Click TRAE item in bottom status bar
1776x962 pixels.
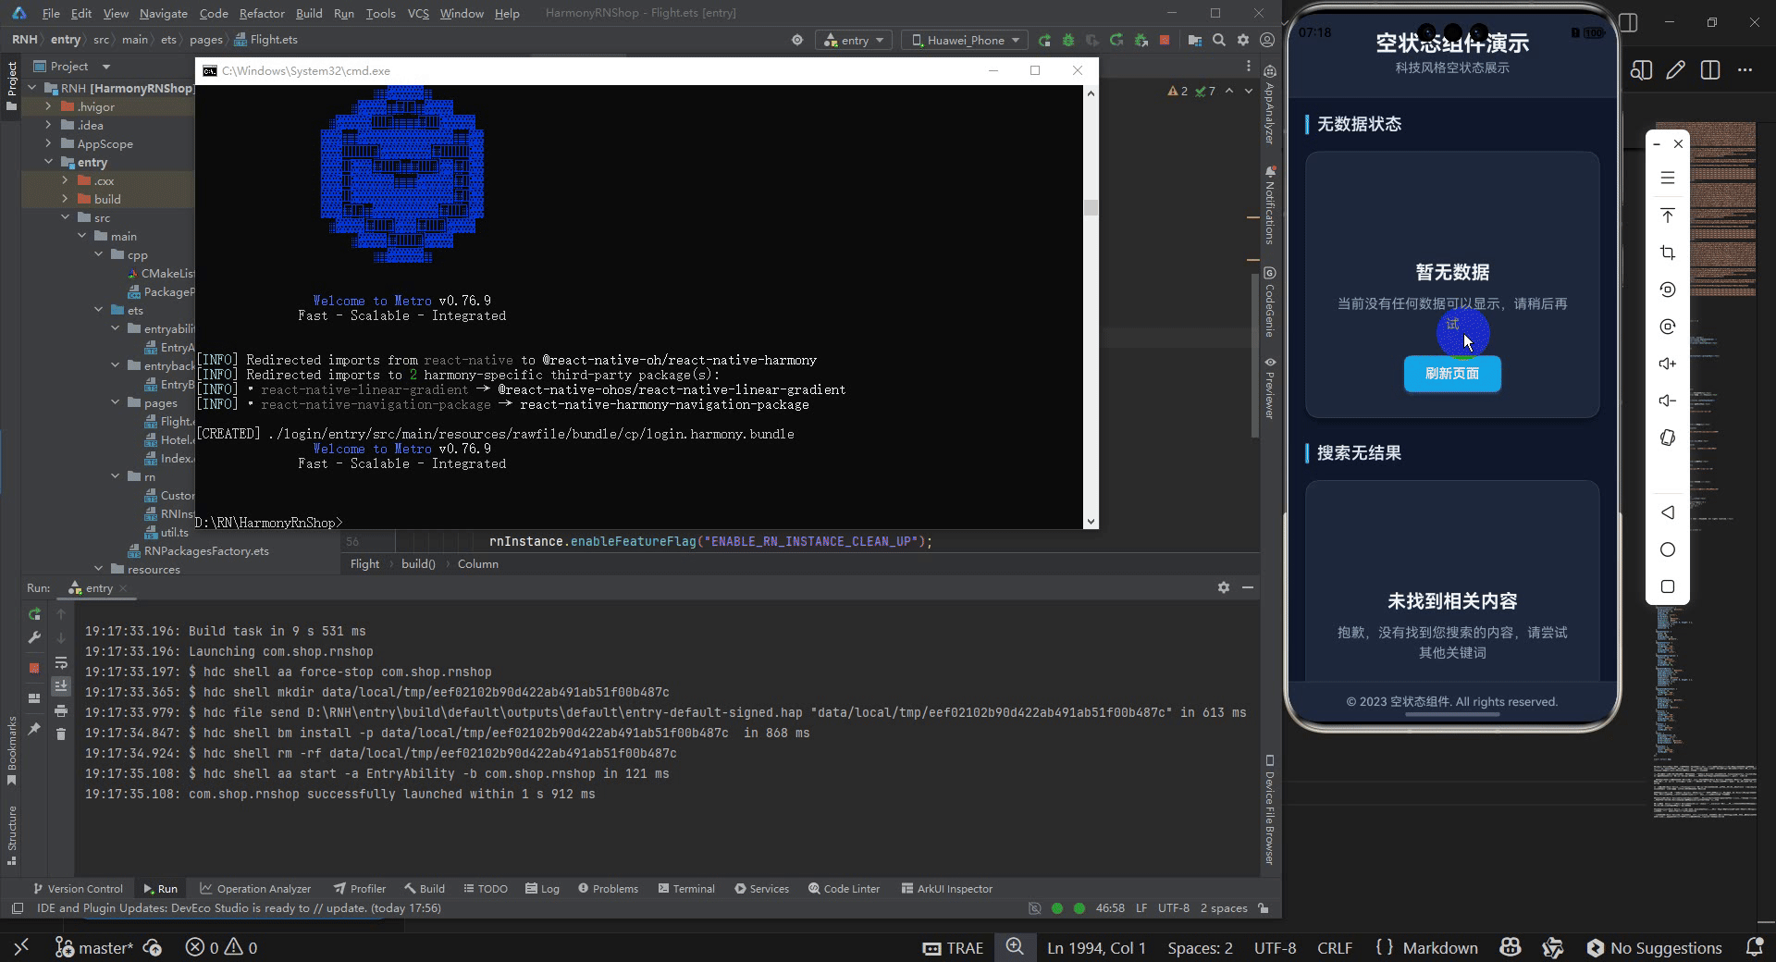954,948
